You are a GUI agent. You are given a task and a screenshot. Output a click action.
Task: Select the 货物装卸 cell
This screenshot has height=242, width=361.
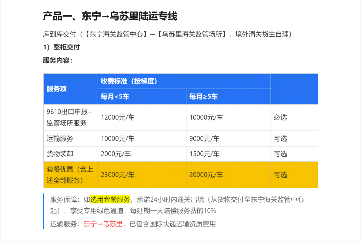pyautogui.click(x=71, y=154)
